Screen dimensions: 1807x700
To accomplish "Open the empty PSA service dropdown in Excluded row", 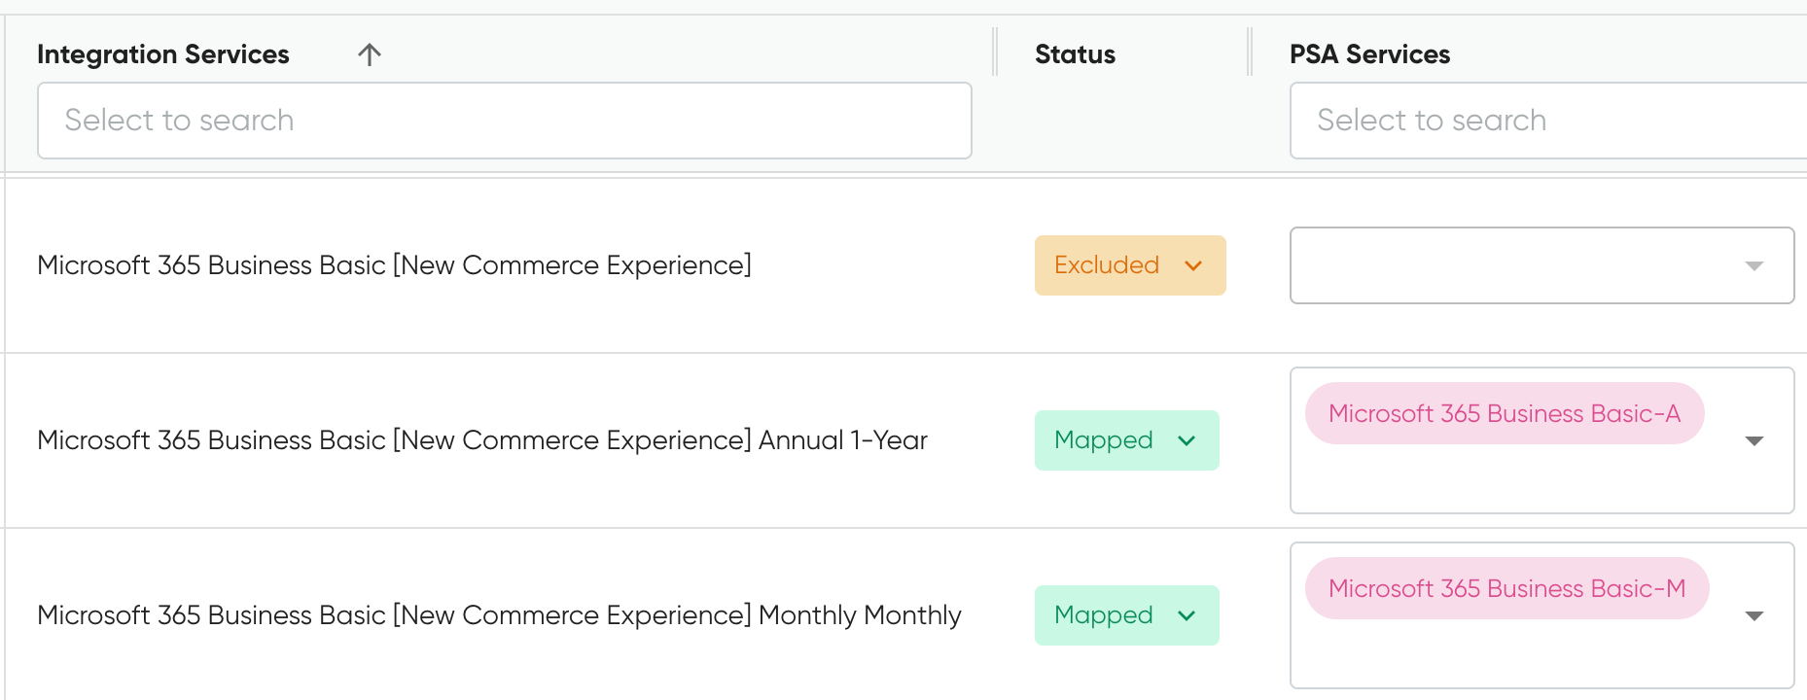I will pos(1517,265).
